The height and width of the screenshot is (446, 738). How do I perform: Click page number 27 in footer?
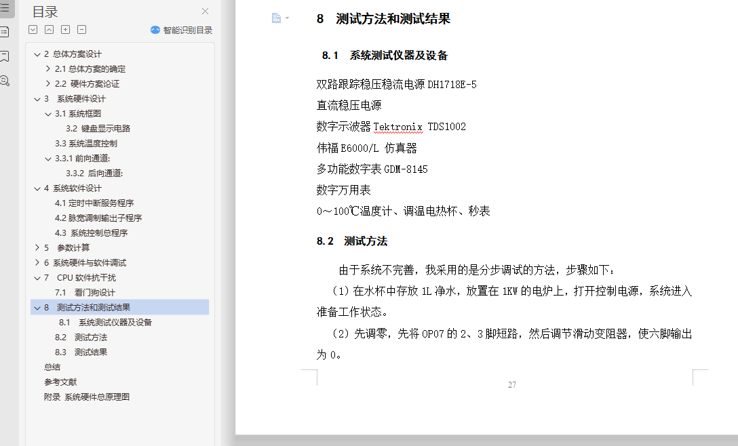(512, 385)
